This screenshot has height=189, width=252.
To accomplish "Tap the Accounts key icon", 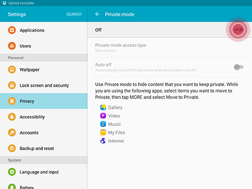I will [x=12, y=133].
